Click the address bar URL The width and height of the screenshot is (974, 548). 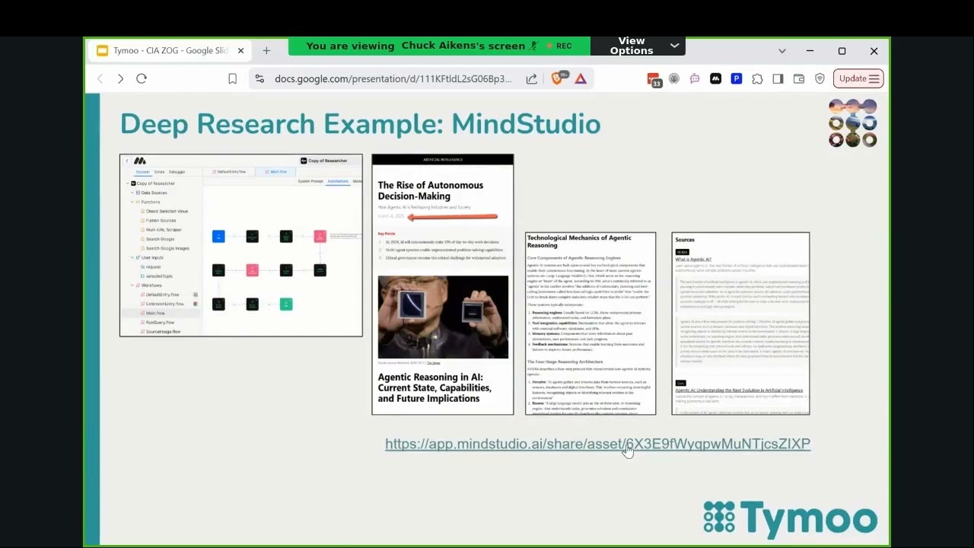click(x=393, y=78)
